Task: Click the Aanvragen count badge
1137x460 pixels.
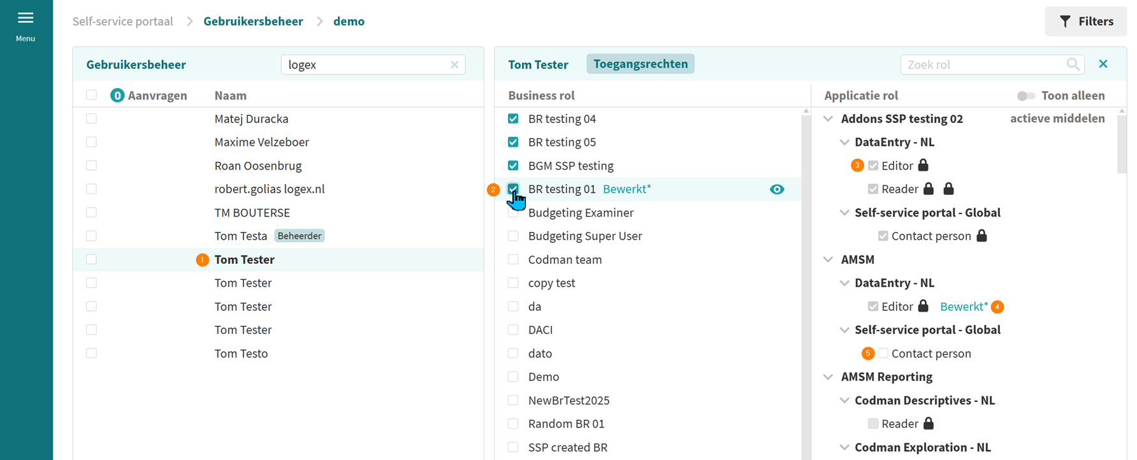Action: coord(117,96)
